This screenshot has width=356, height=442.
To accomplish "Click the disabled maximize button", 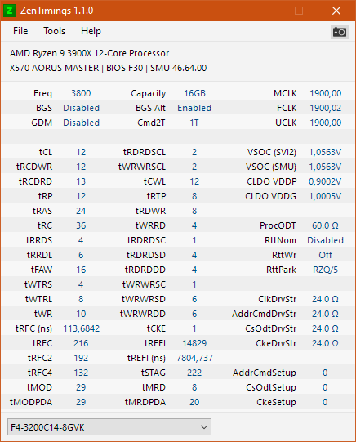I will pyautogui.click(x=299, y=11).
